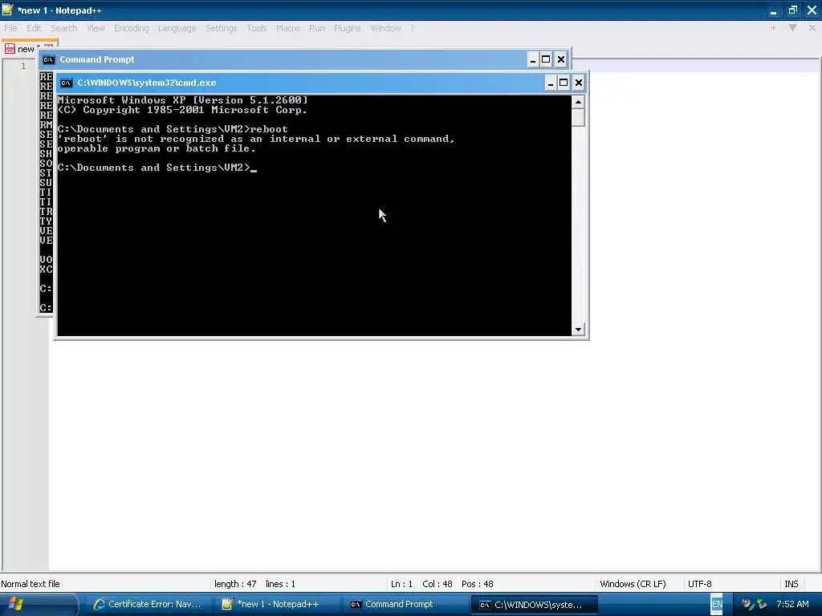Open the Edit menu

34,28
